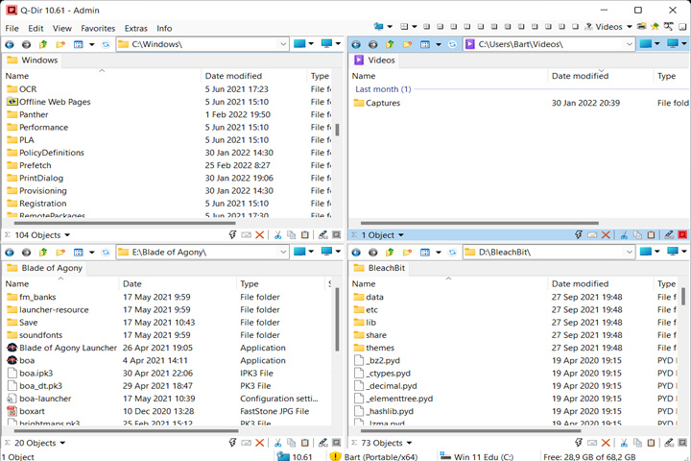Screen dimensions: 691x461
Task: Select the Windows tab
Action: [33, 60]
